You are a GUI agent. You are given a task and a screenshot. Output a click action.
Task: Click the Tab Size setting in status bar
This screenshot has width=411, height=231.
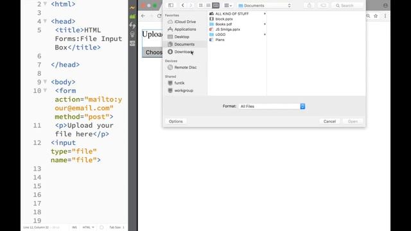click(x=117, y=227)
